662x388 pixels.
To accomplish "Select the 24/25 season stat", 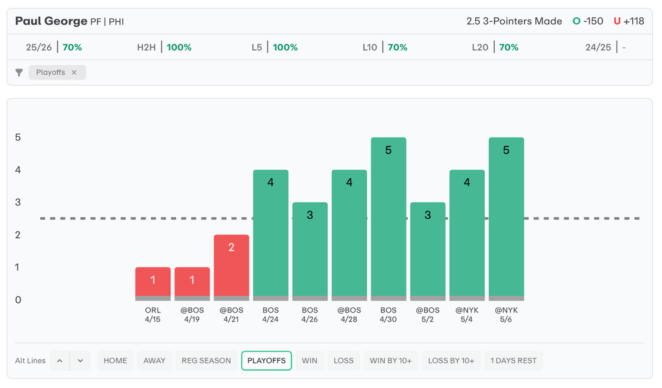I will coord(605,47).
